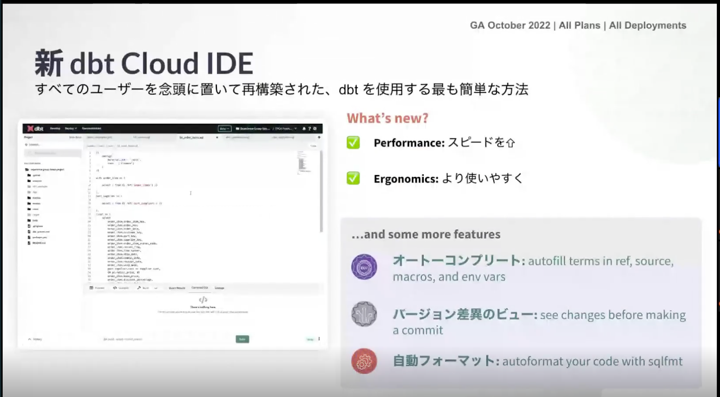Toggle the Ergonomics green checkbox
This screenshot has height=397, width=720.
pyautogui.click(x=353, y=178)
